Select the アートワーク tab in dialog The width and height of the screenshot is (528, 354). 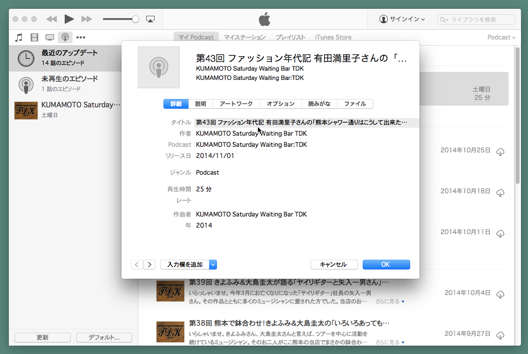point(237,104)
